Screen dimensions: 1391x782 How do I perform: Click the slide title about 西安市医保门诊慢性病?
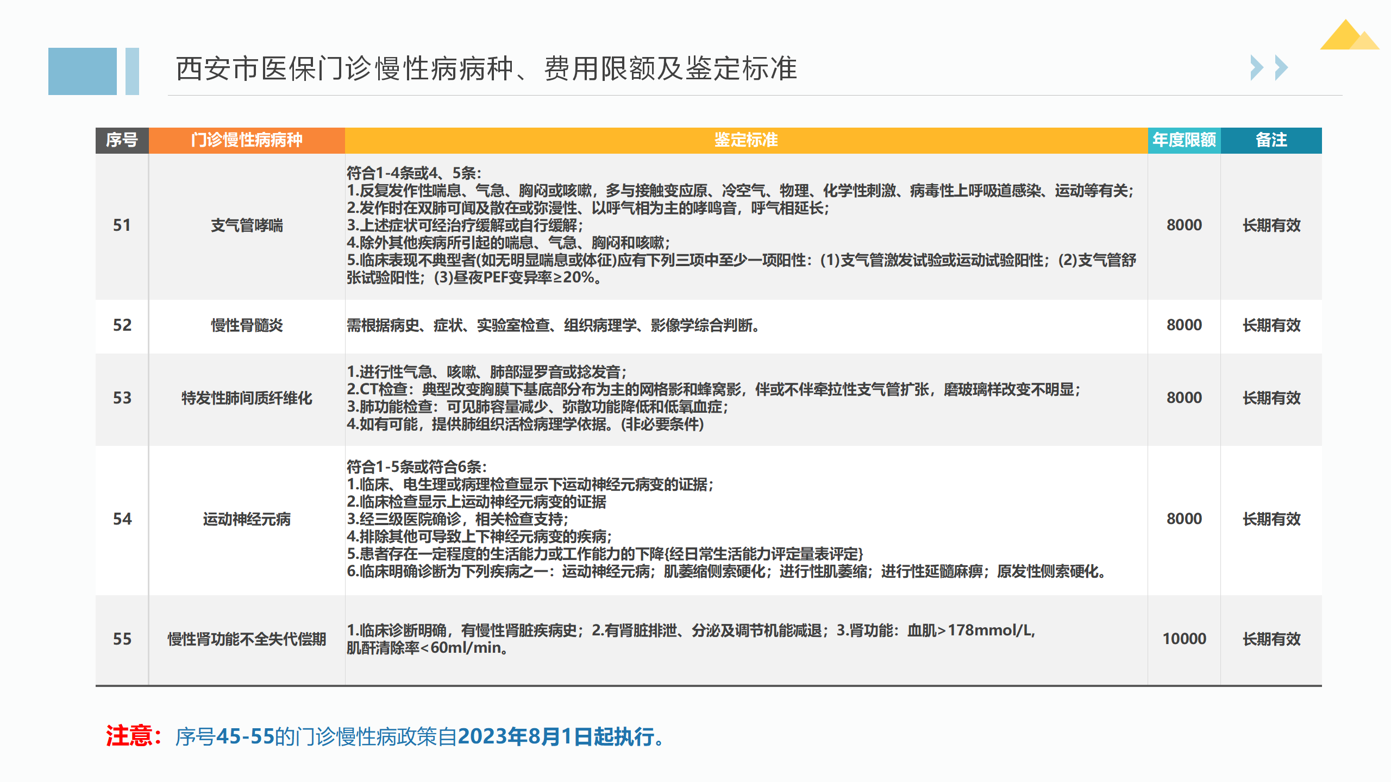point(486,69)
